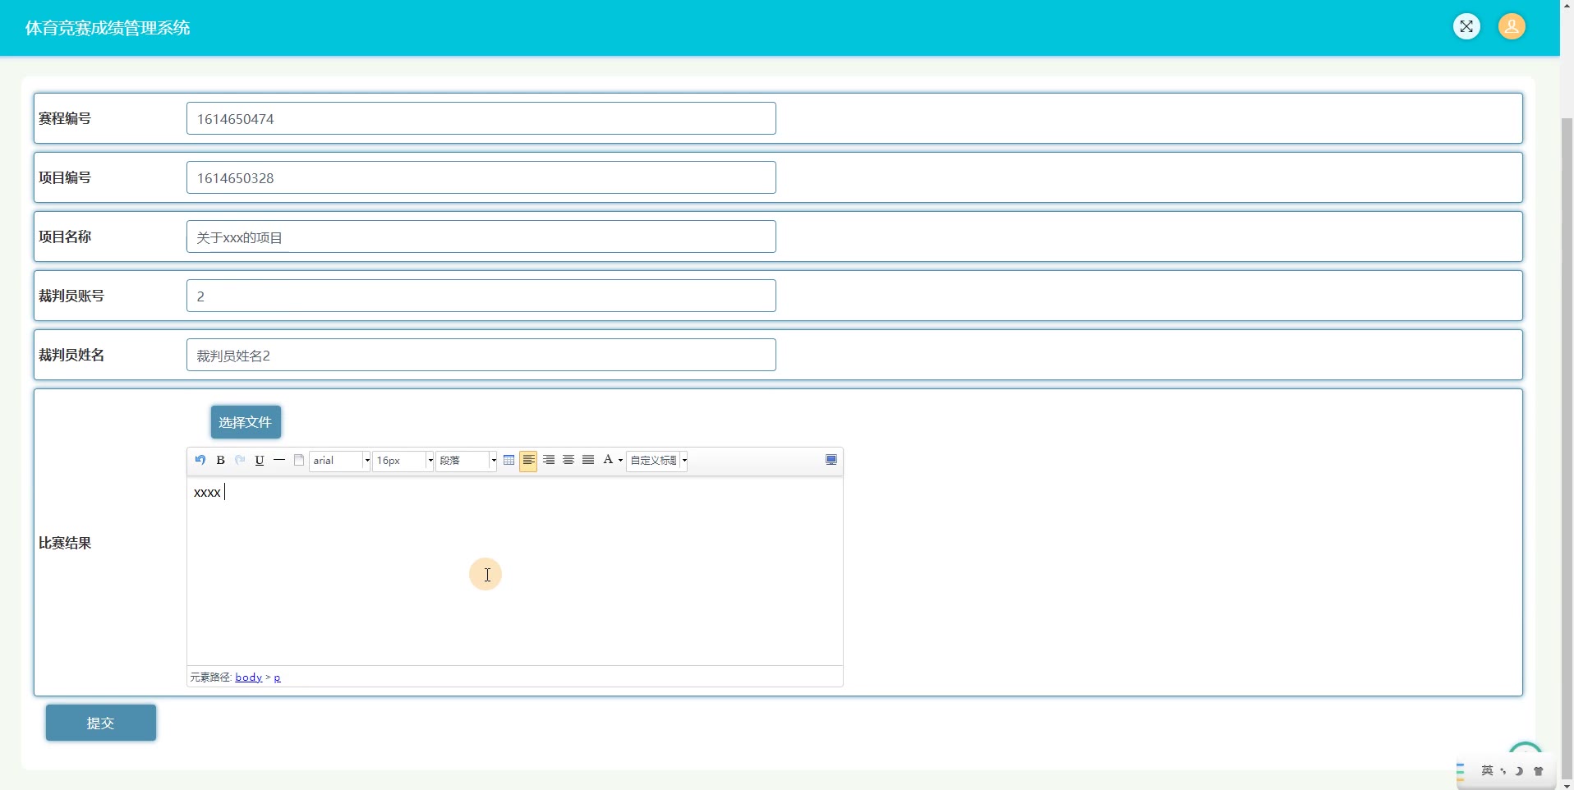Open the arial font family dropdown
The image size is (1574, 790).
340,461
